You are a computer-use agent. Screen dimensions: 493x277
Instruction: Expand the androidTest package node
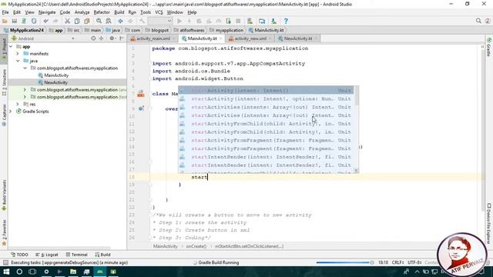25,90
